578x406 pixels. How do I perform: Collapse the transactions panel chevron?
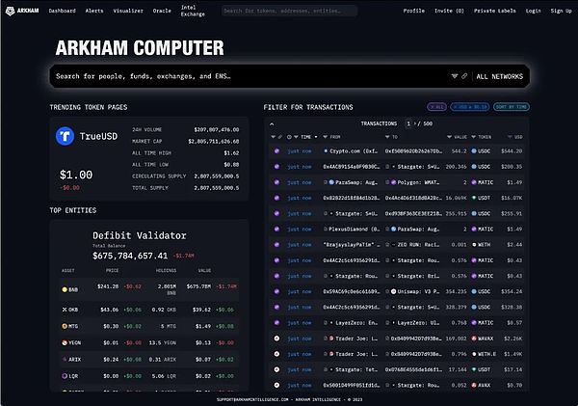tap(272, 124)
